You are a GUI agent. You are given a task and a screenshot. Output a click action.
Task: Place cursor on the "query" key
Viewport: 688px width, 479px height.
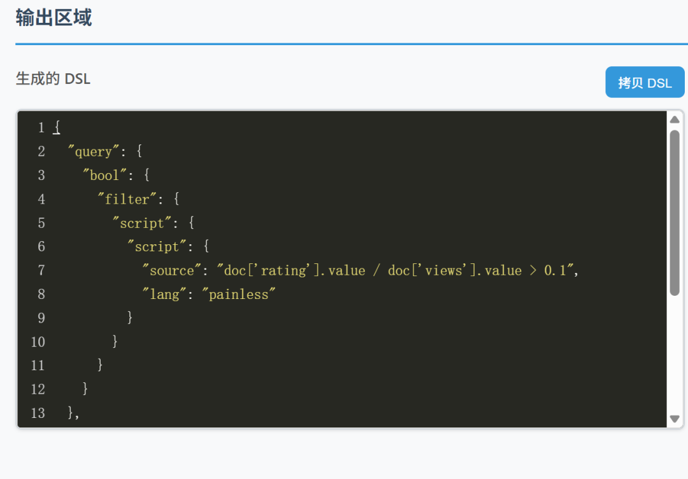click(94, 151)
